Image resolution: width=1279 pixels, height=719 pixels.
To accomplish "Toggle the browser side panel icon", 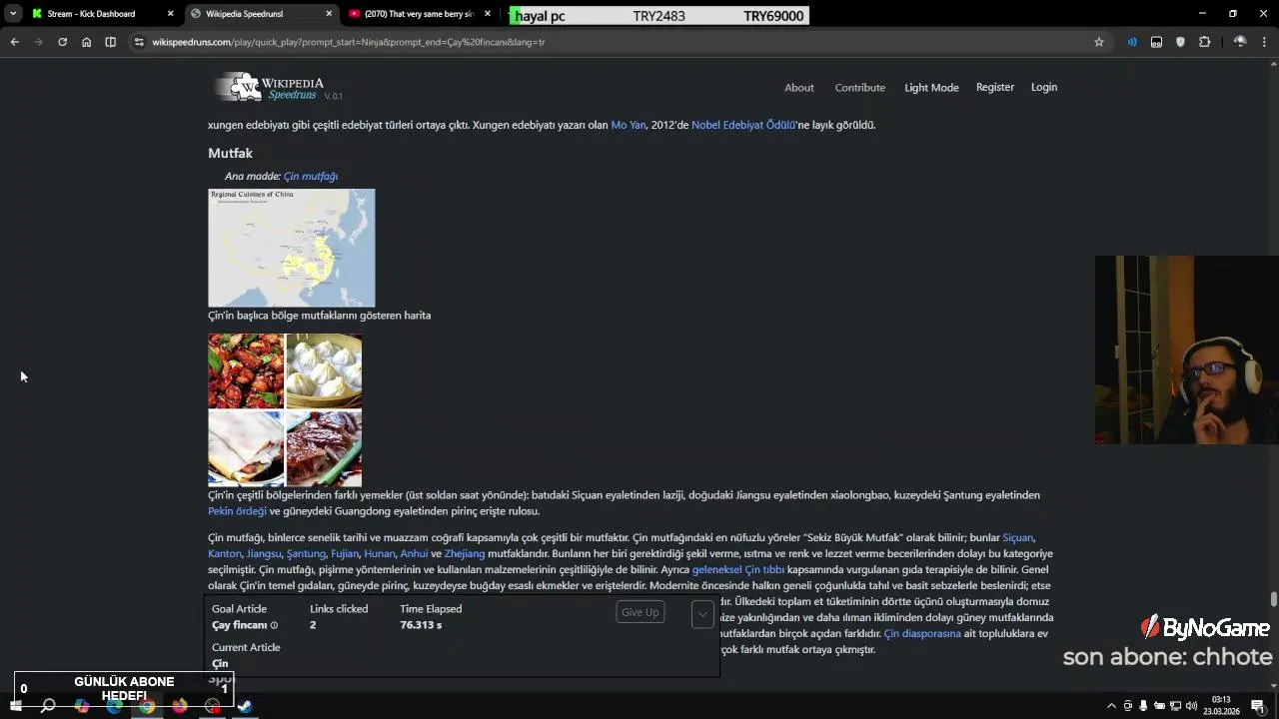I will 110,42.
